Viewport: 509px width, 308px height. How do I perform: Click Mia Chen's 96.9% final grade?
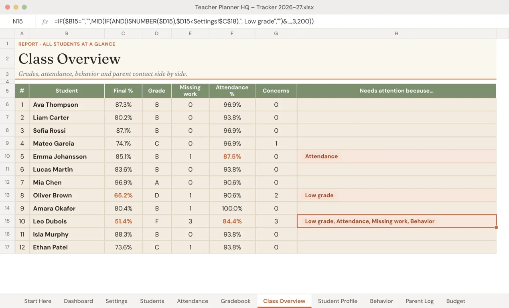[123, 182]
